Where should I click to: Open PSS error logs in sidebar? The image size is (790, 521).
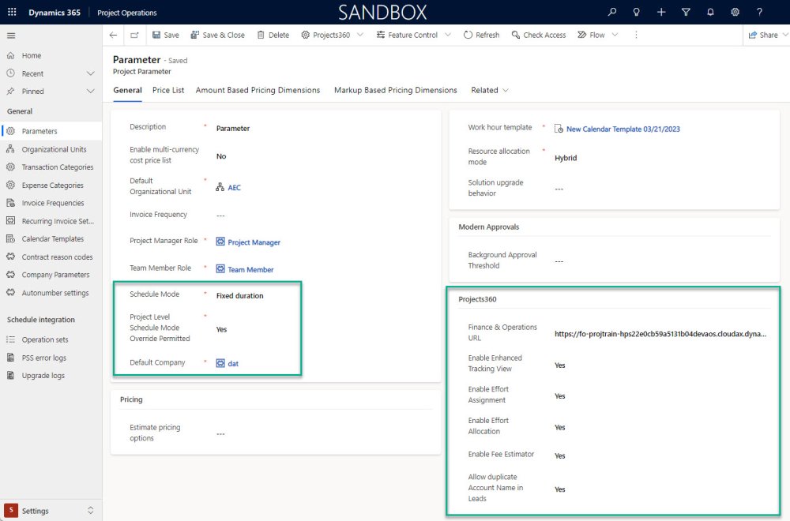[51, 358]
